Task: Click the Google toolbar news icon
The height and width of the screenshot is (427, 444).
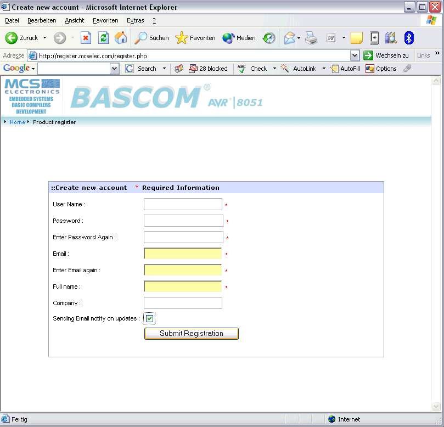Action: (x=179, y=69)
